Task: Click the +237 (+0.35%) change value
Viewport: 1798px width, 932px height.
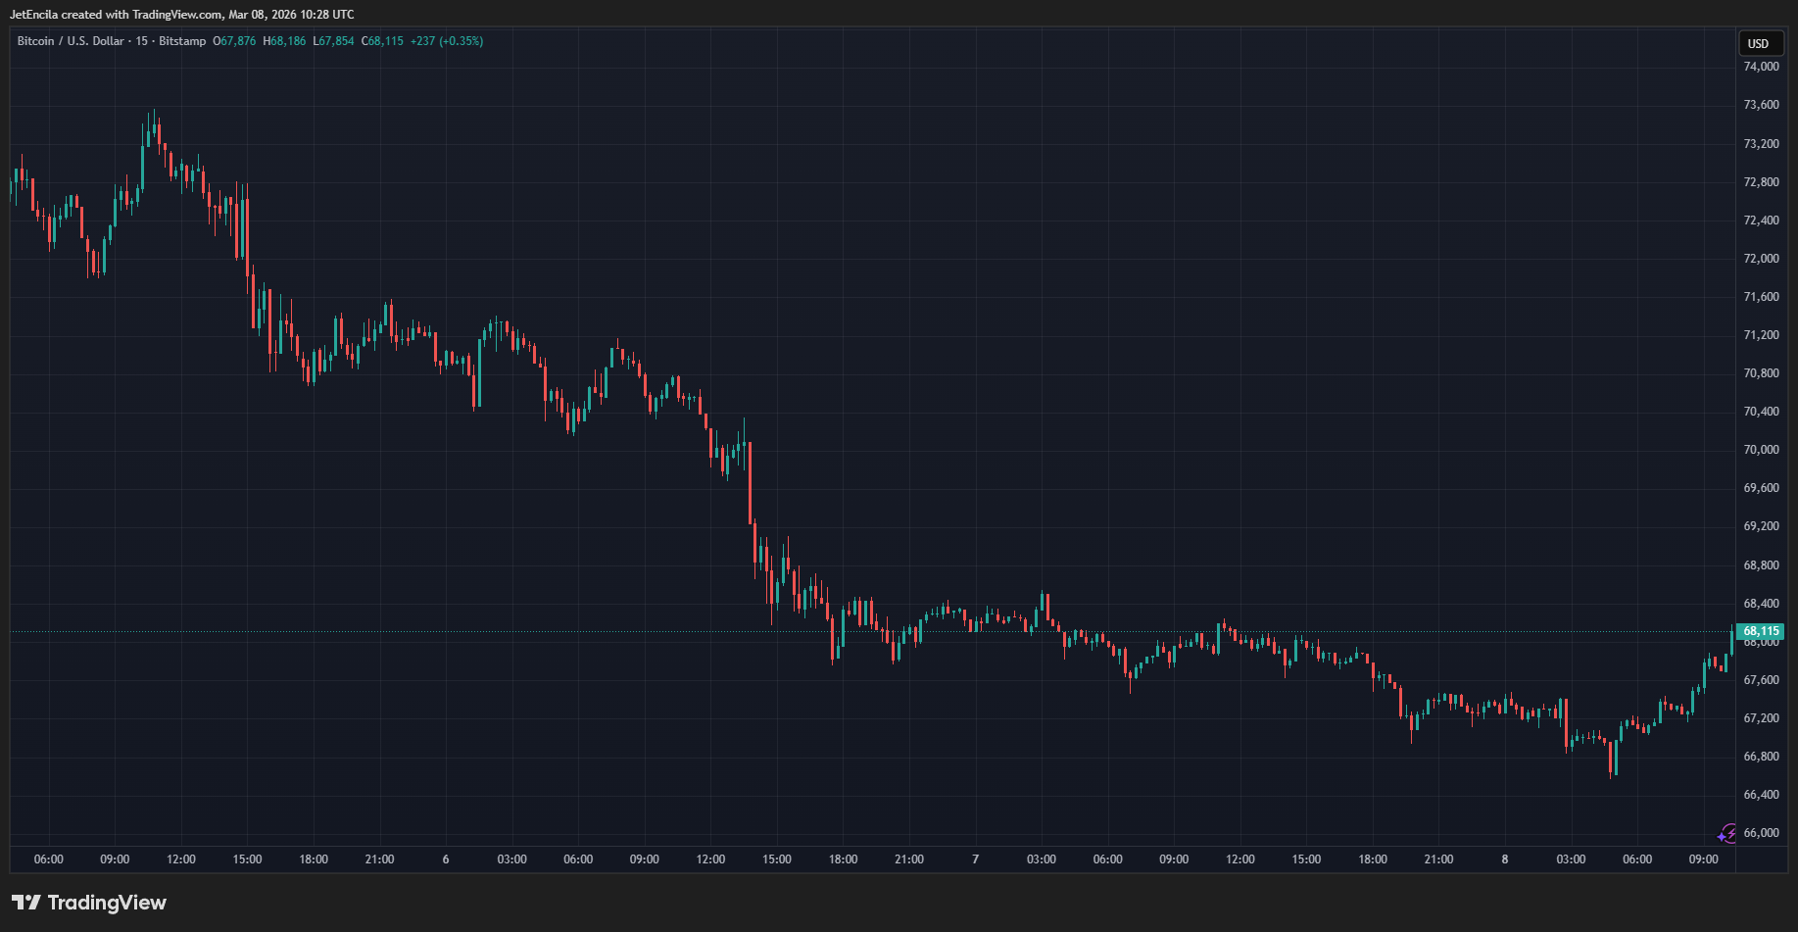Action: point(446,41)
